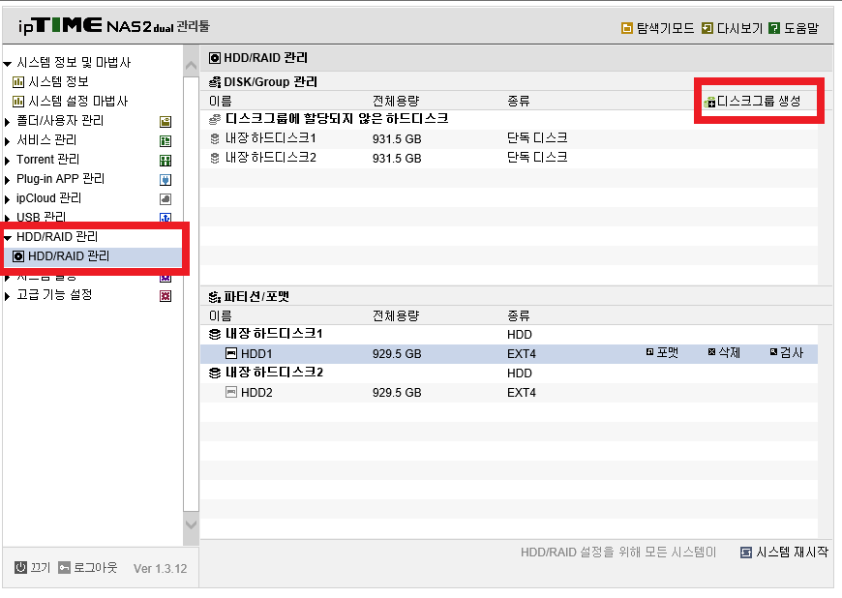842x598 pixels.
Task: Click 파티션/포맷 section icon
Action: [x=215, y=297]
